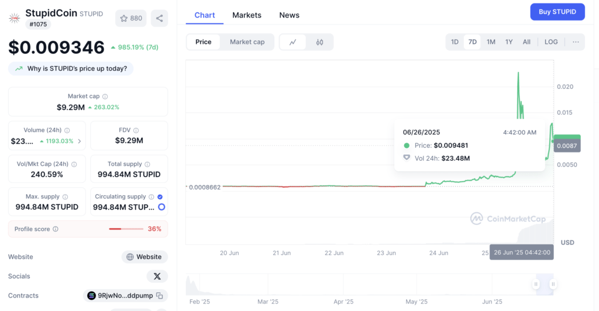Toggle LOG scale on chart
599x311 pixels.
551,42
